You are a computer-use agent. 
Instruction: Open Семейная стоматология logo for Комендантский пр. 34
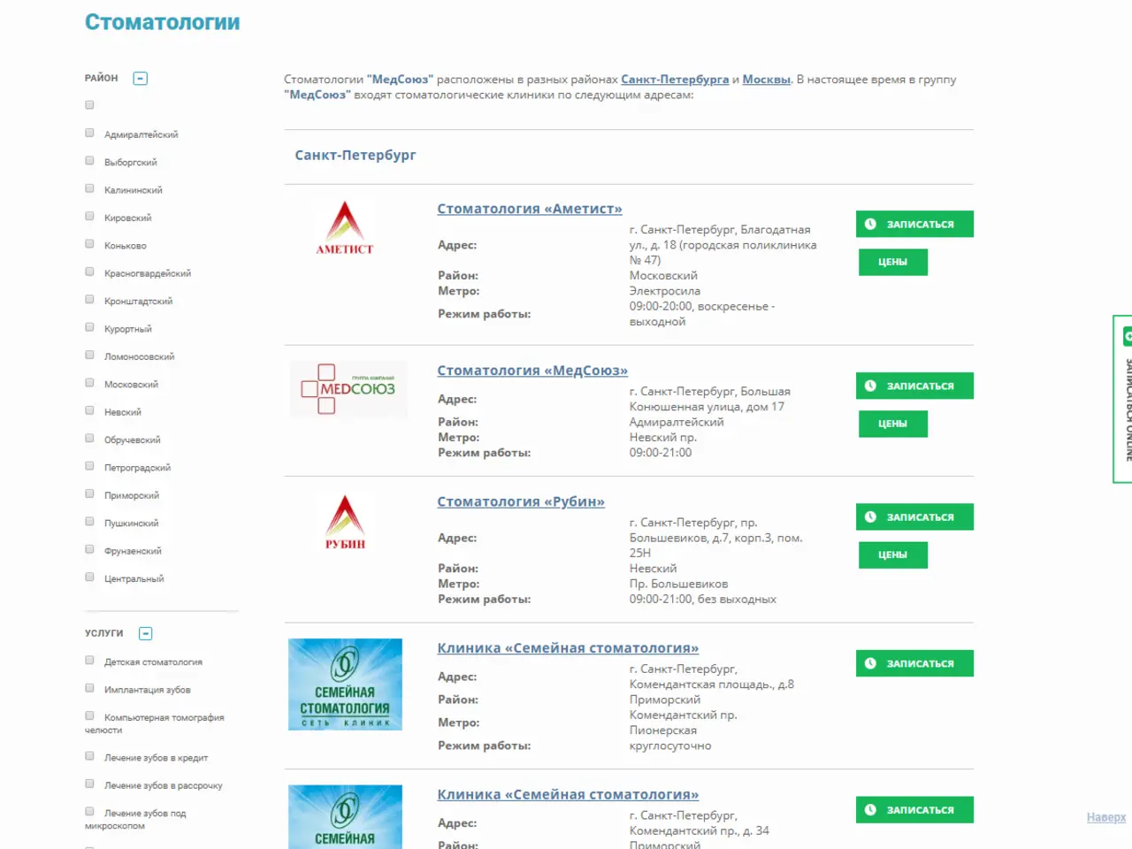pos(345,817)
